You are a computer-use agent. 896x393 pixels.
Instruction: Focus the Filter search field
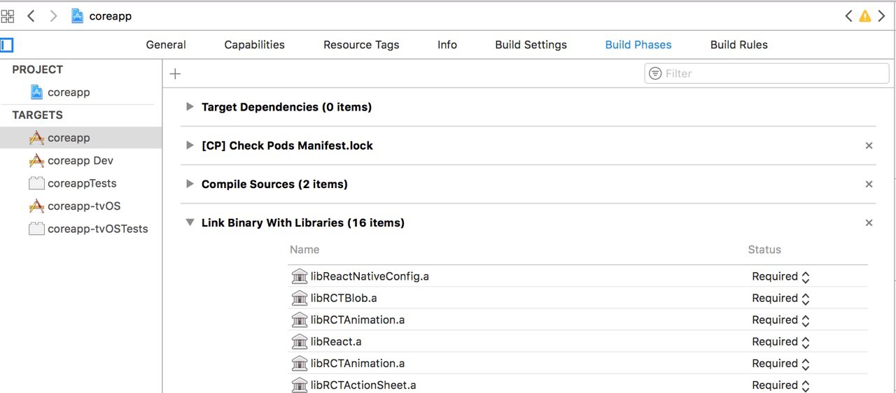click(766, 73)
